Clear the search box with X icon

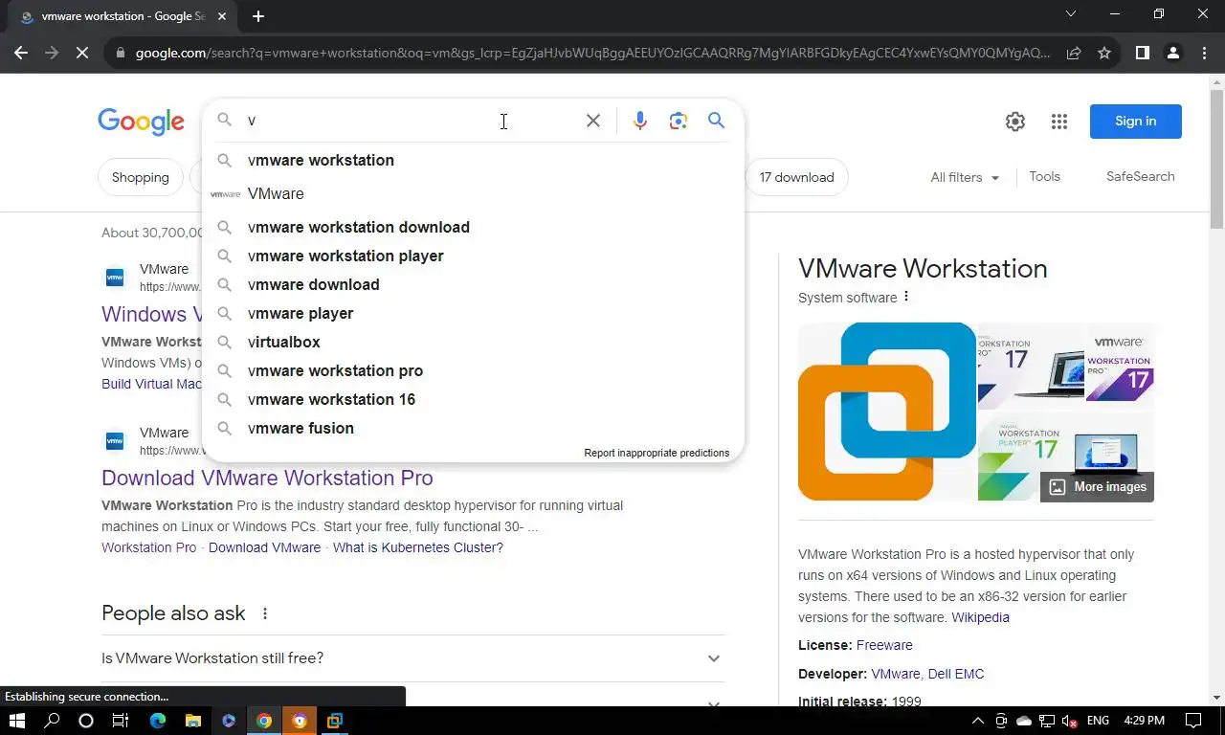(593, 121)
